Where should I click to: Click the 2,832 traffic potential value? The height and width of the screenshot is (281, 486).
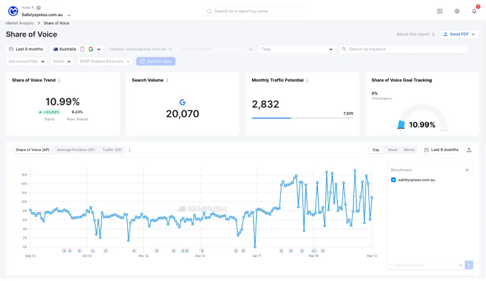[265, 104]
